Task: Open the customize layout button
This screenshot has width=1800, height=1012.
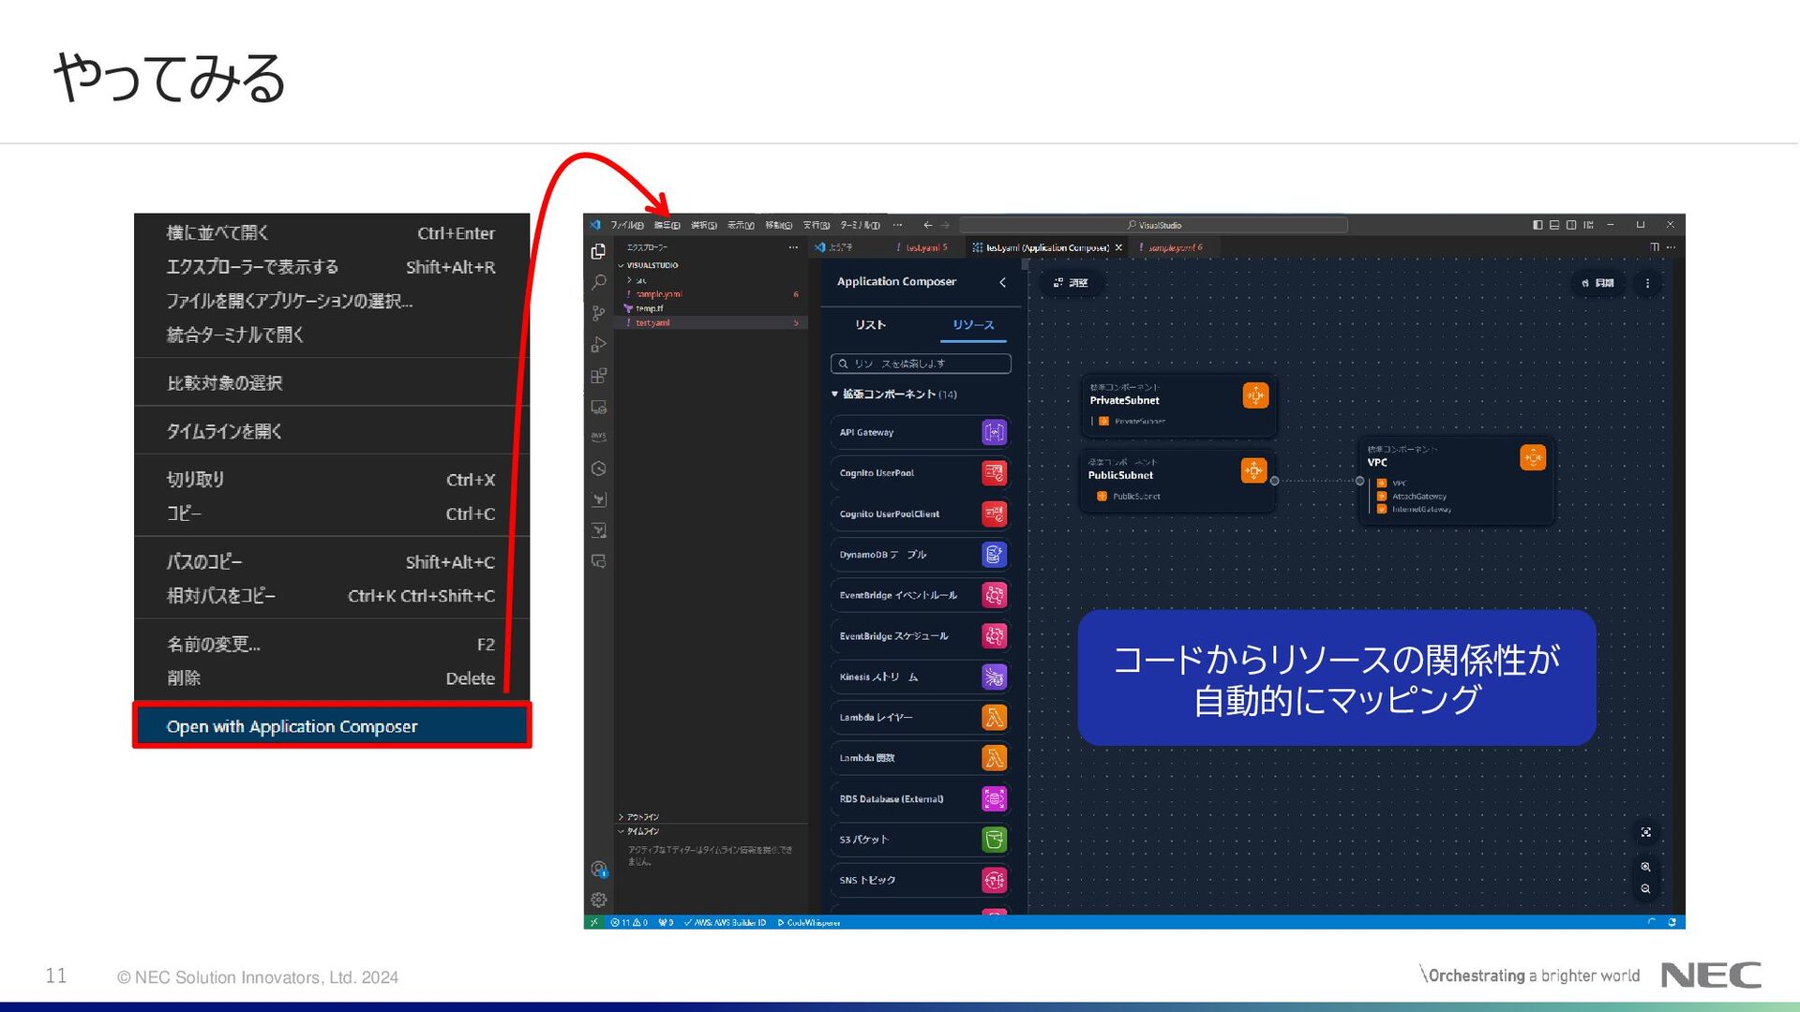Action: pyautogui.click(x=1588, y=225)
